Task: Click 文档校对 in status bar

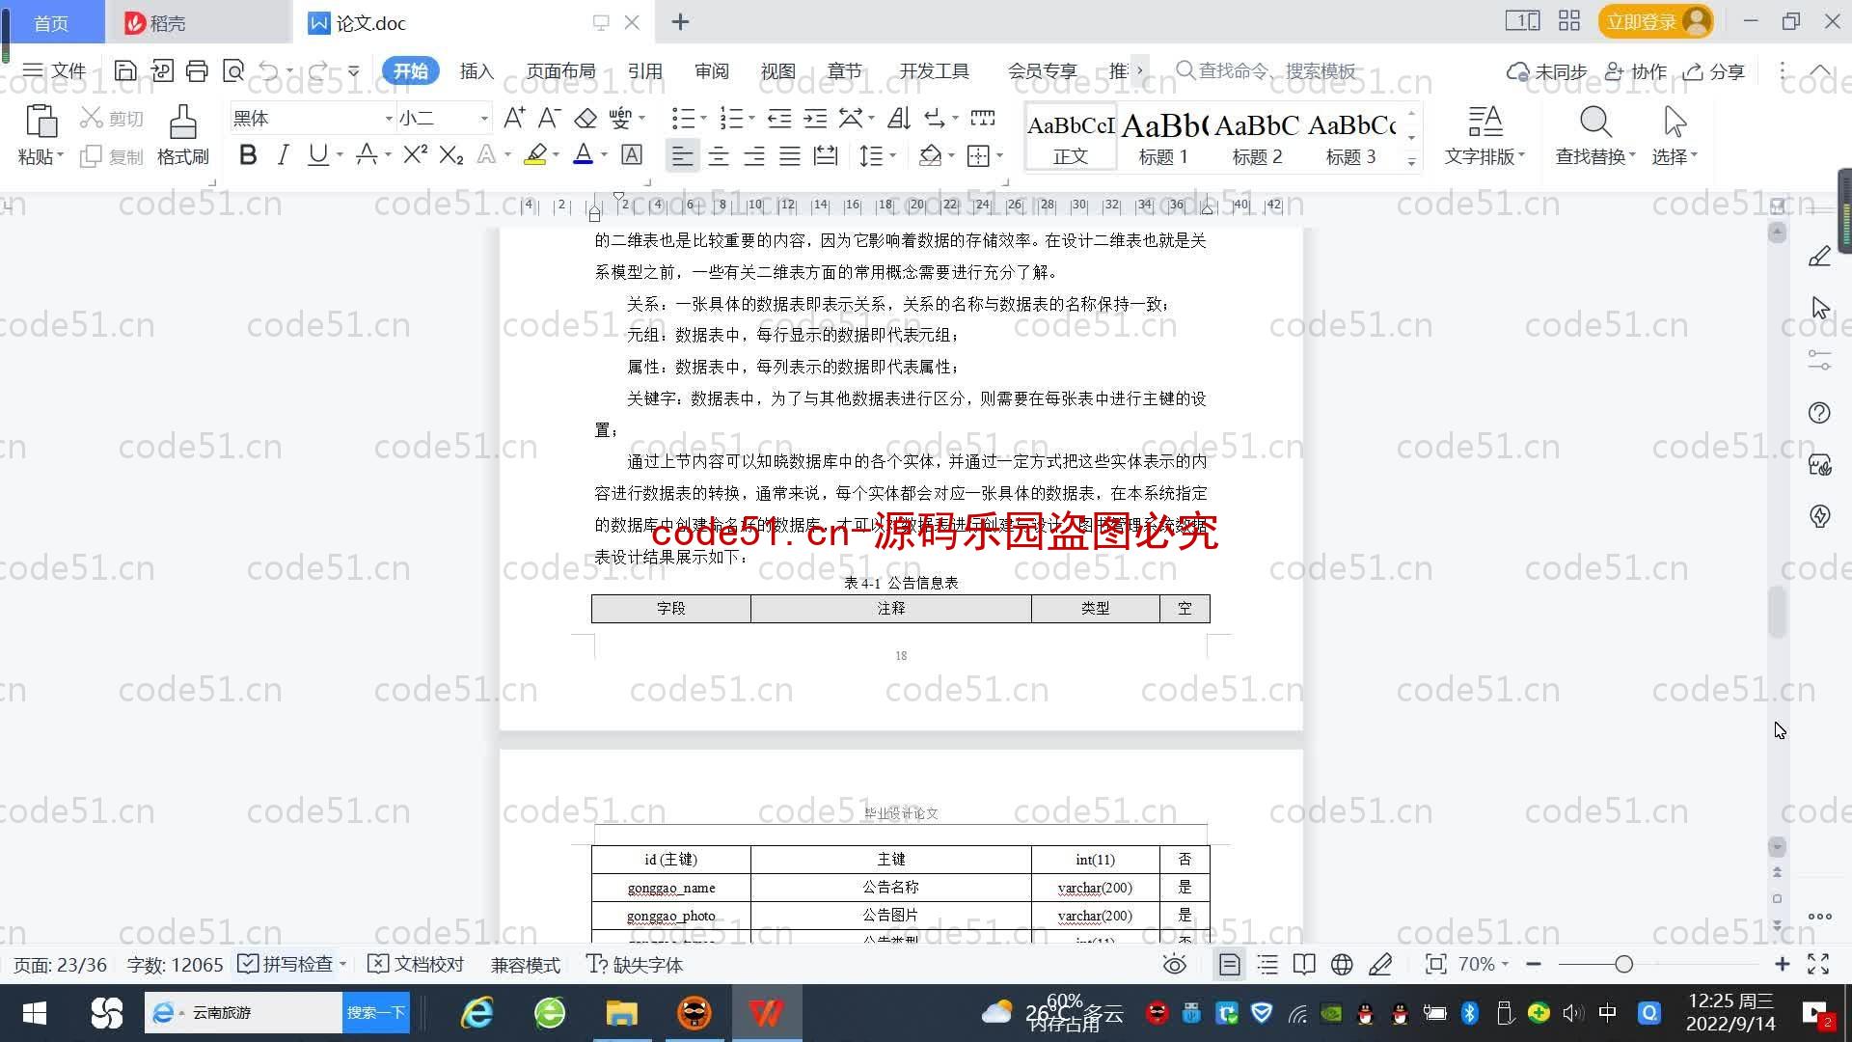Action: click(417, 964)
